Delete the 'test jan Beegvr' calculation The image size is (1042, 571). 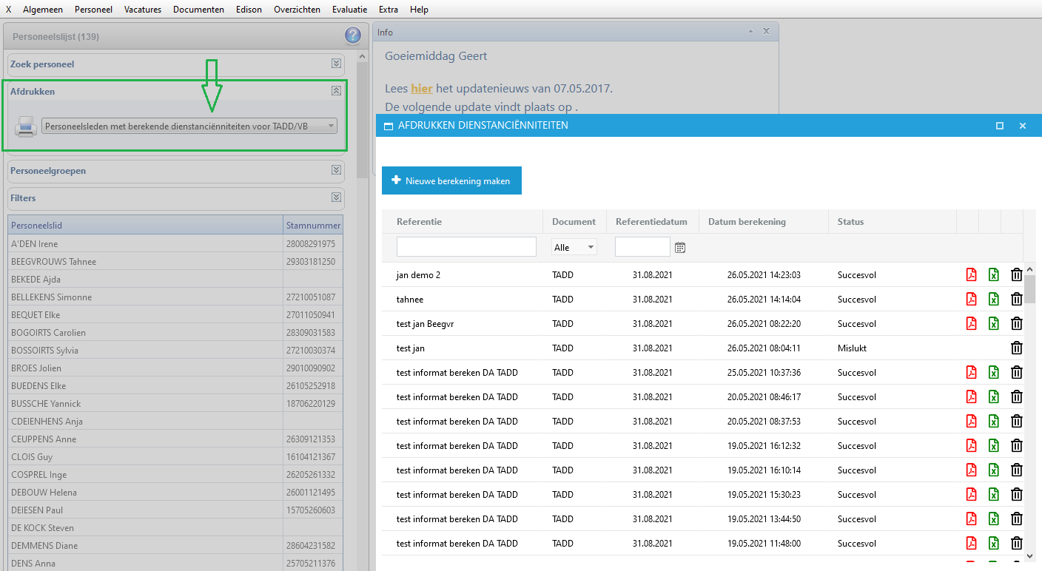tap(1017, 324)
